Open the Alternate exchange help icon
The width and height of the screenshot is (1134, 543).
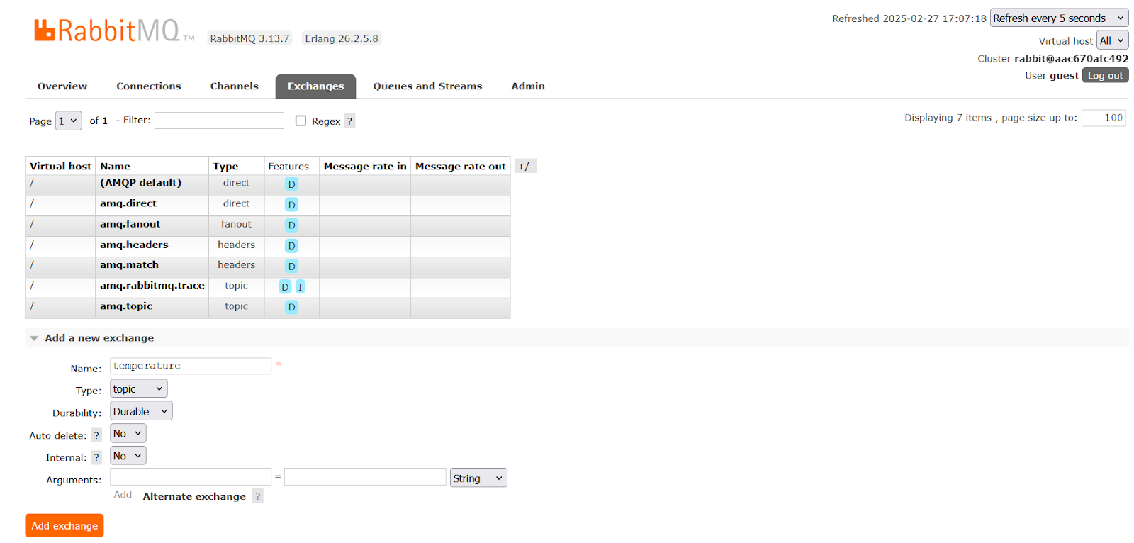tap(258, 496)
